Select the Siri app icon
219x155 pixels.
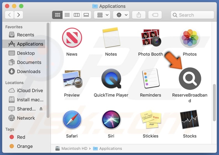(111, 120)
